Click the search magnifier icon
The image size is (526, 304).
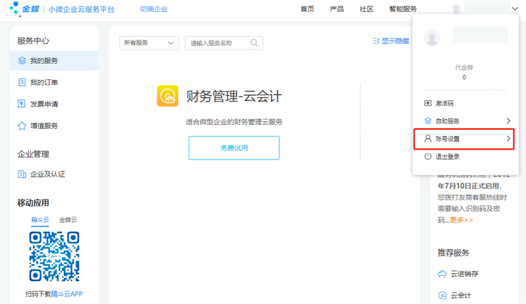tap(254, 43)
